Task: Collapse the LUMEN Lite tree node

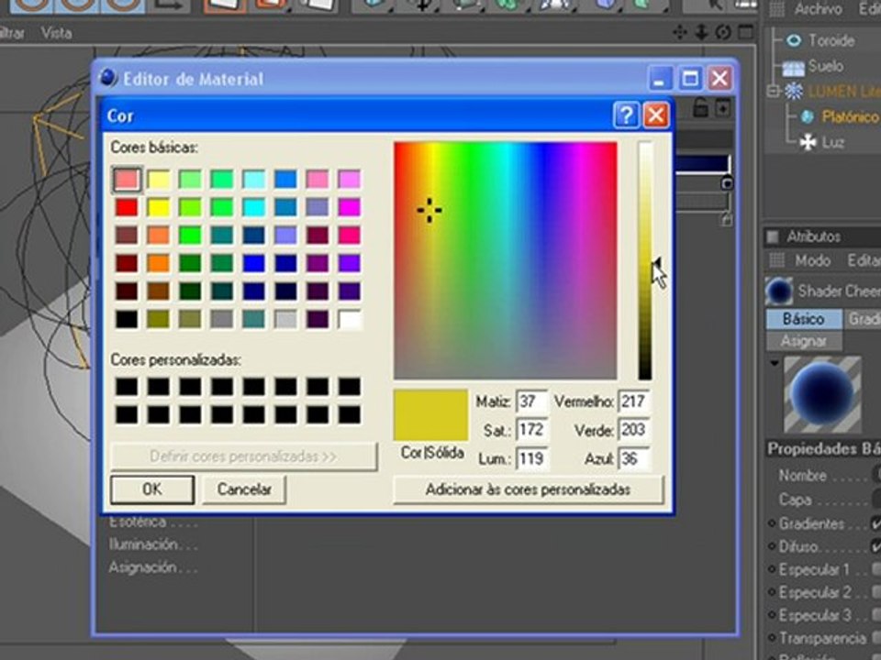Action: [x=775, y=91]
